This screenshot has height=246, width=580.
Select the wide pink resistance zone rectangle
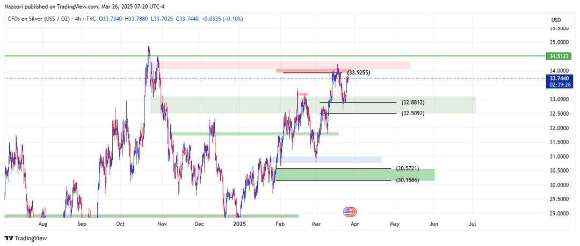pyautogui.click(x=285, y=65)
